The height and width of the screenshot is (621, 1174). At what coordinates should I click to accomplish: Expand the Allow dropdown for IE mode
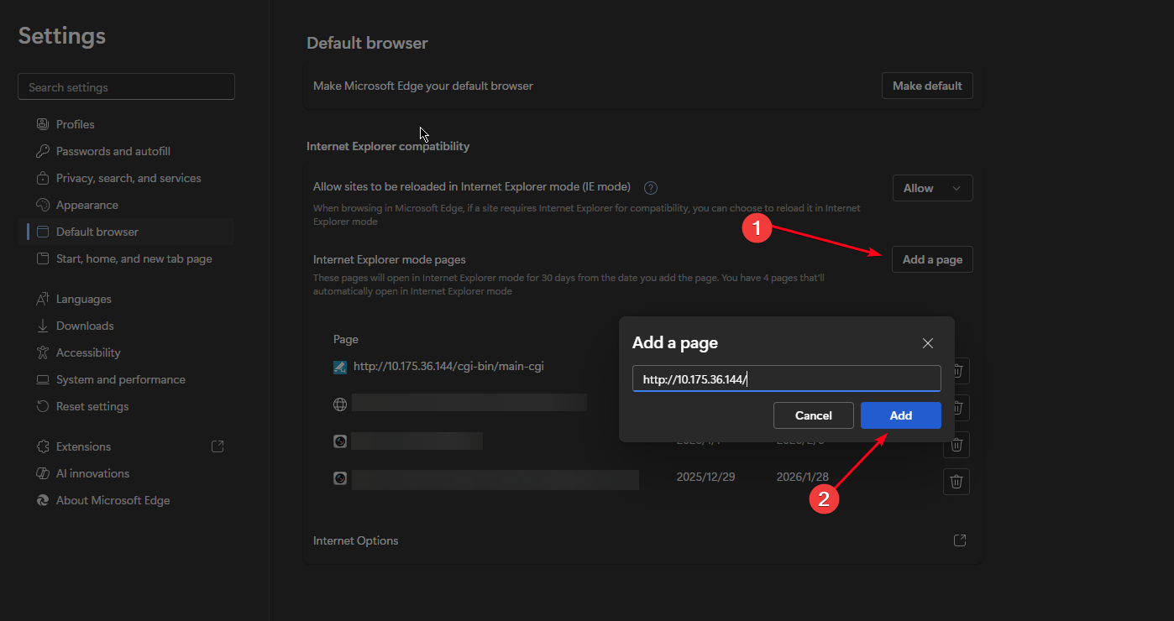tap(932, 188)
